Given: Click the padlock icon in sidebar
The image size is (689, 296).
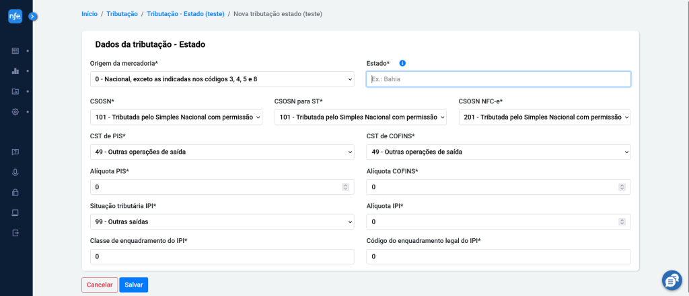Looking at the screenshot, I should (x=15, y=192).
